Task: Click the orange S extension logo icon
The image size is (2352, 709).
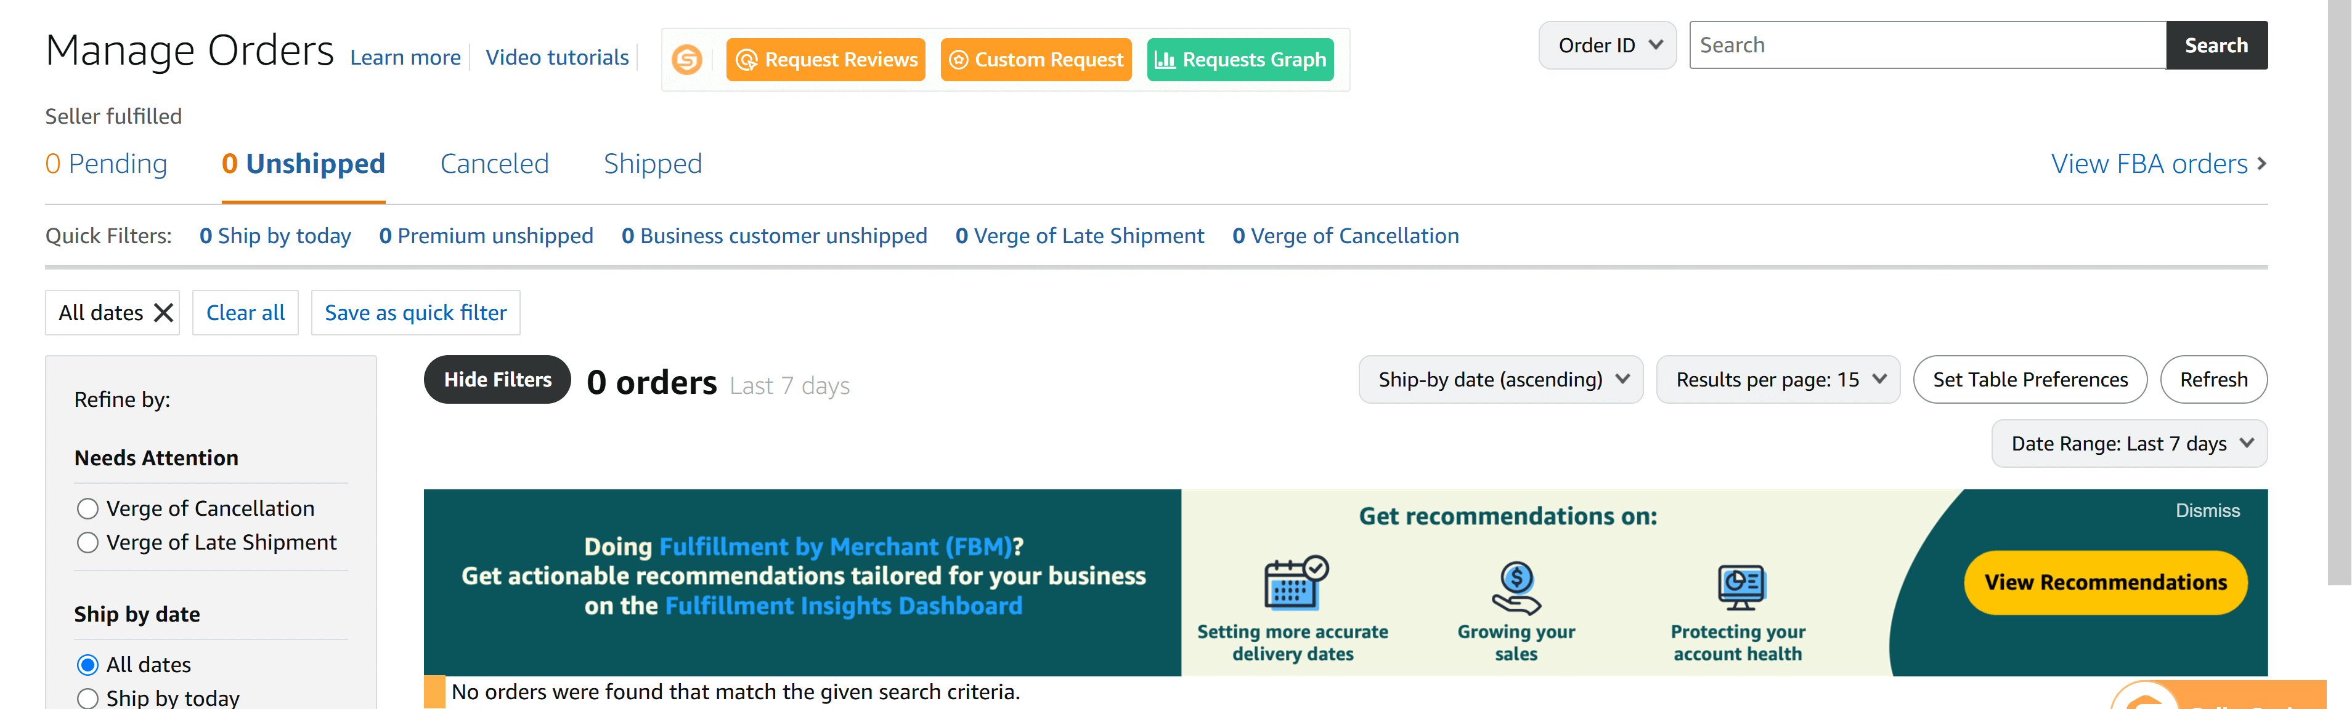Action: tap(686, 59)
